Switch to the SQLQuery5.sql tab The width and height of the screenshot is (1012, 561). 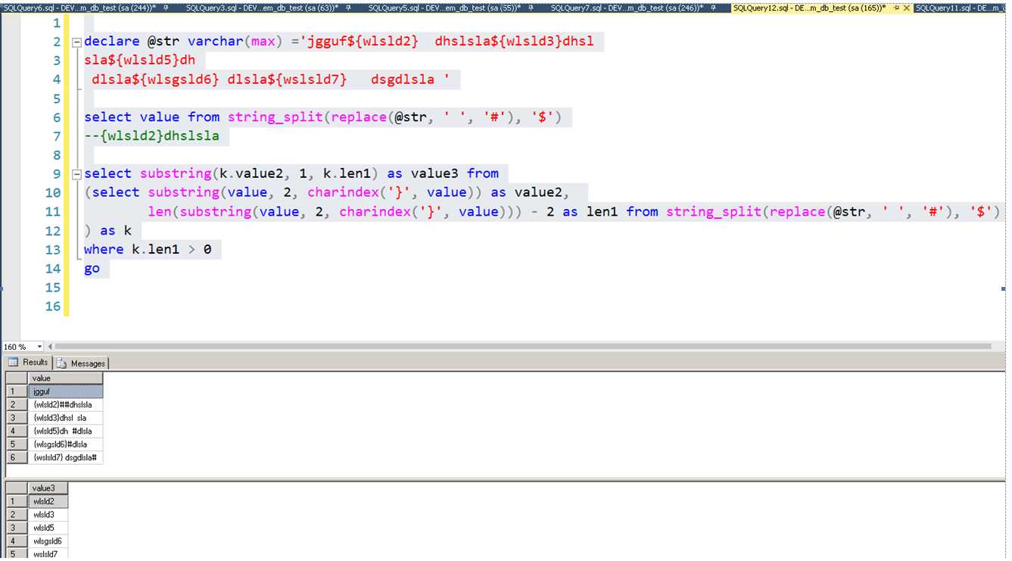[x=443, y=8]
